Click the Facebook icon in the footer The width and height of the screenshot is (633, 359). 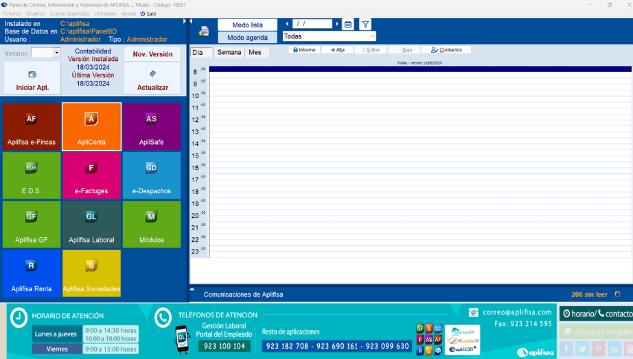click(x=566, y=349)
